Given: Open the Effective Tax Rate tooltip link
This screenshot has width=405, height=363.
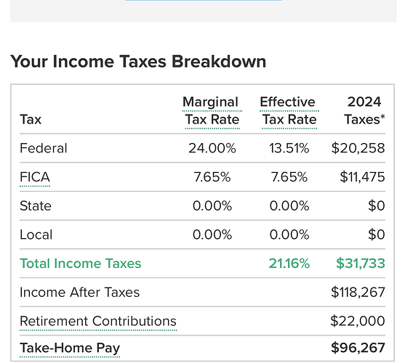Looking at the screenshot, I should coord(289,111).
